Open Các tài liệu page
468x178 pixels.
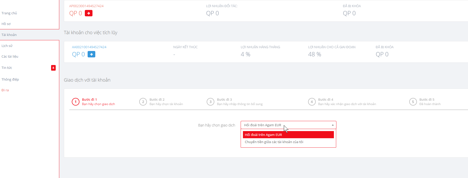click(10, 57)
